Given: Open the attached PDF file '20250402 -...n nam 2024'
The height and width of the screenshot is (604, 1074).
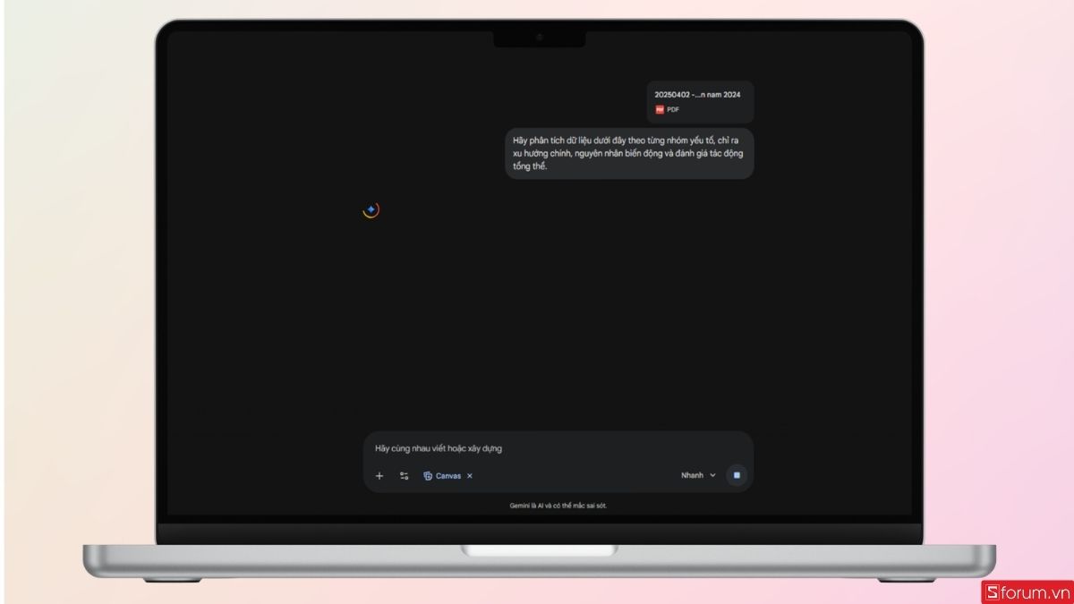Looking at the screenshot, I should [700, 101].
